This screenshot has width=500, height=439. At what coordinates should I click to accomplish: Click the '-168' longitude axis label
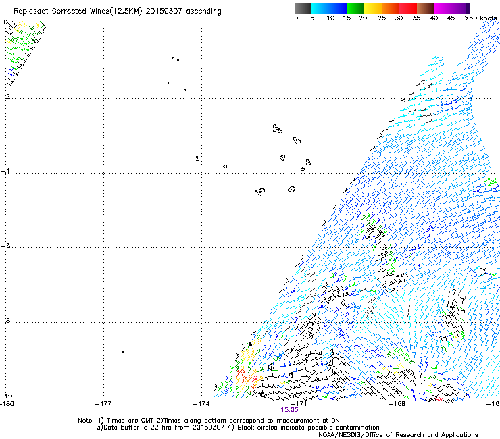[397, 404]
